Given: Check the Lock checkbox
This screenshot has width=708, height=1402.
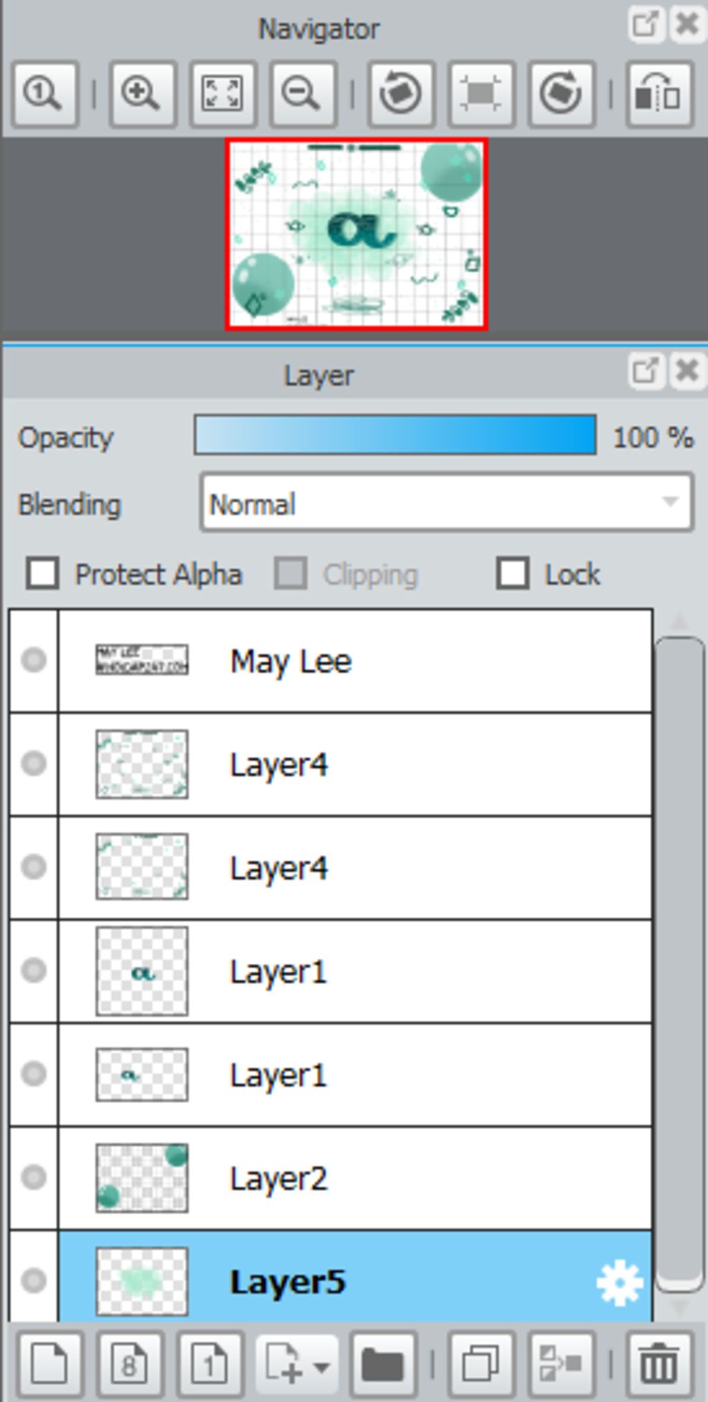Looking at the screenshot, I should click(512, 574).
